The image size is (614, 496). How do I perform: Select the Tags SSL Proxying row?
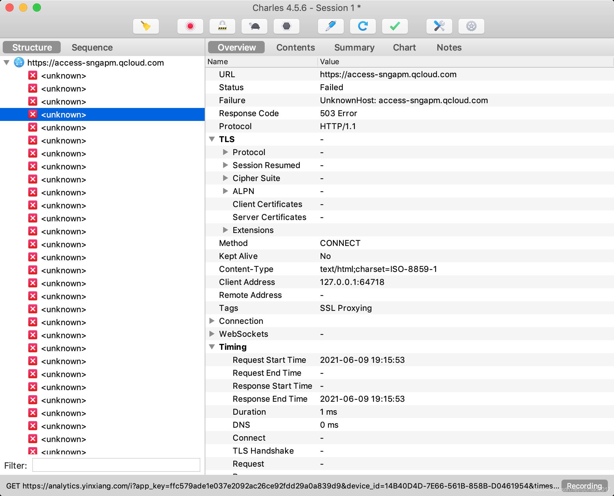pyautogui.click(x=409, y=308)
